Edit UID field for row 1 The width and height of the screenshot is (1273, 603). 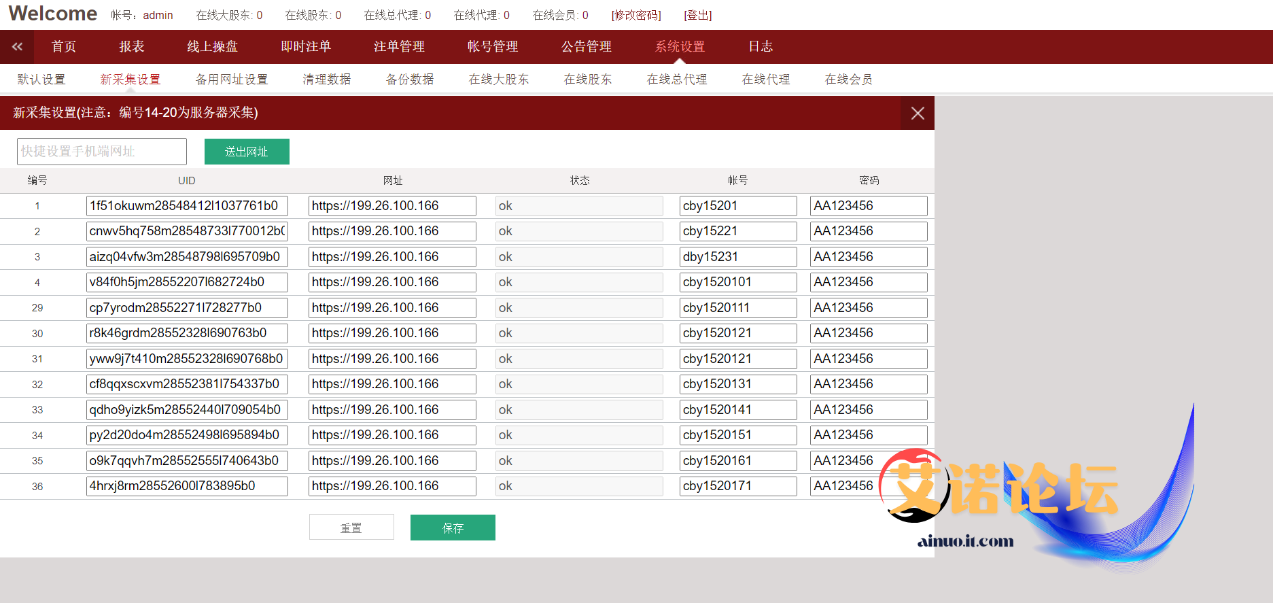coord(187,206)
